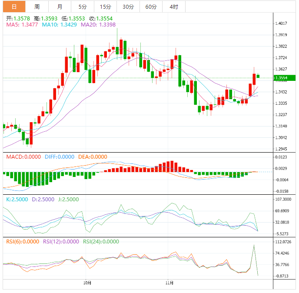Viewport: 299px width, 293px height.
Task: Click the -0.0064 MACD axis value
Action: 282,180
